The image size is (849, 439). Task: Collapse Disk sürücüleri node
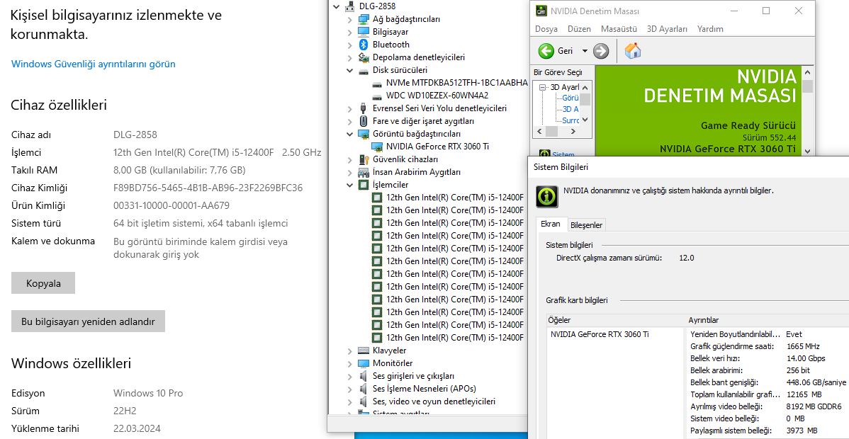tap(350, 70)
